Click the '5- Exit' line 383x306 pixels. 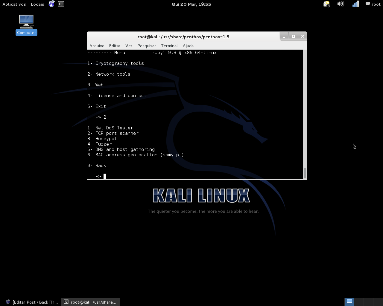click(x=97, y=106)
